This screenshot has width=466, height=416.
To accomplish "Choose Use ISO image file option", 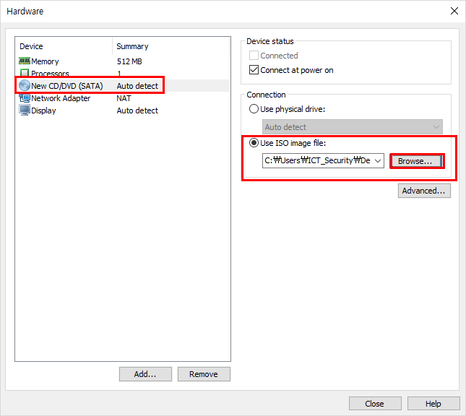I will (254, 142).
